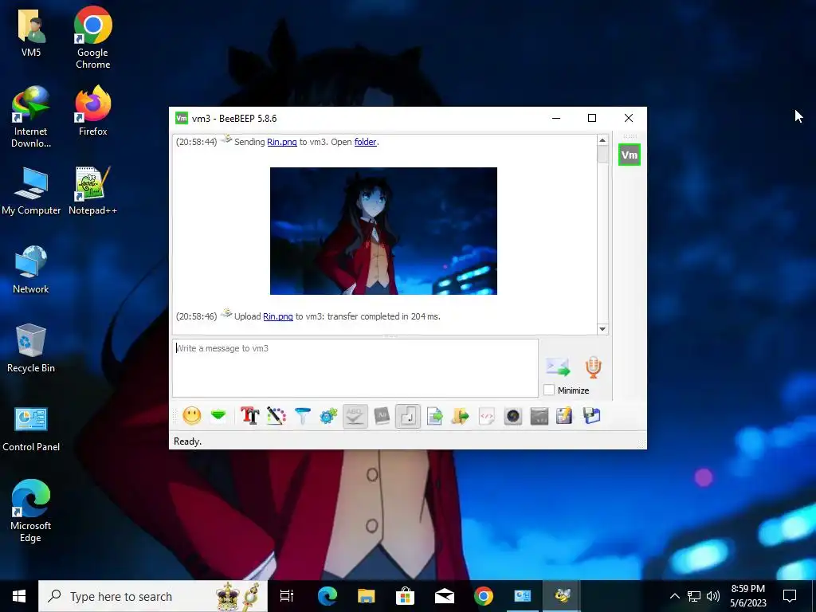The width and height of the screenshot is (816, 612).
Task: Click send folder icon with green arrow
Action: coord(461,416)
